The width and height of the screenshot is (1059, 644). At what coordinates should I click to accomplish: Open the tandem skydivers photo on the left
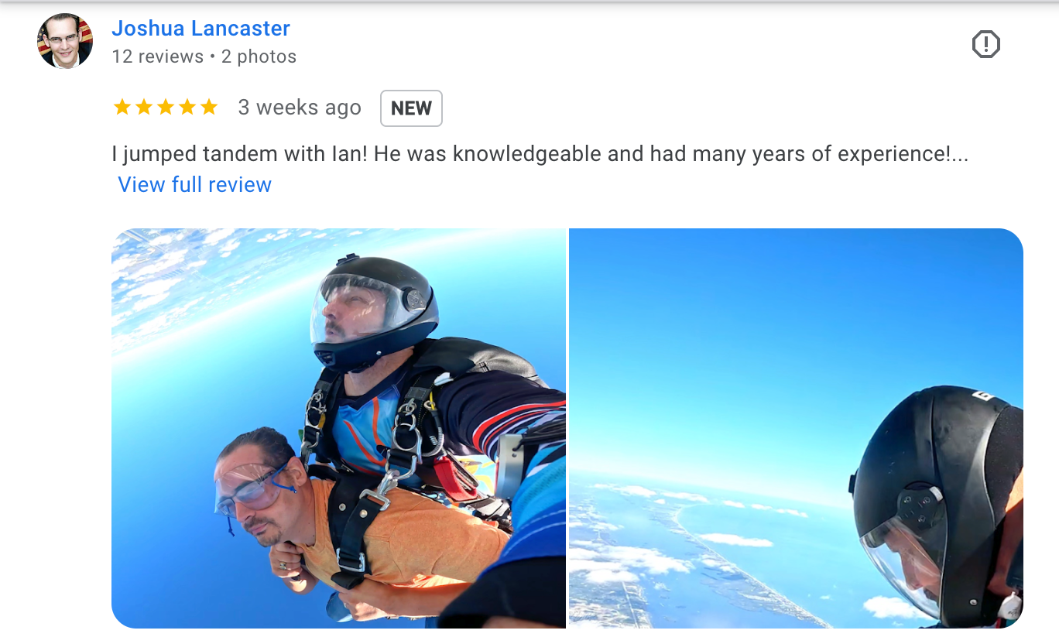coord(339,428)
